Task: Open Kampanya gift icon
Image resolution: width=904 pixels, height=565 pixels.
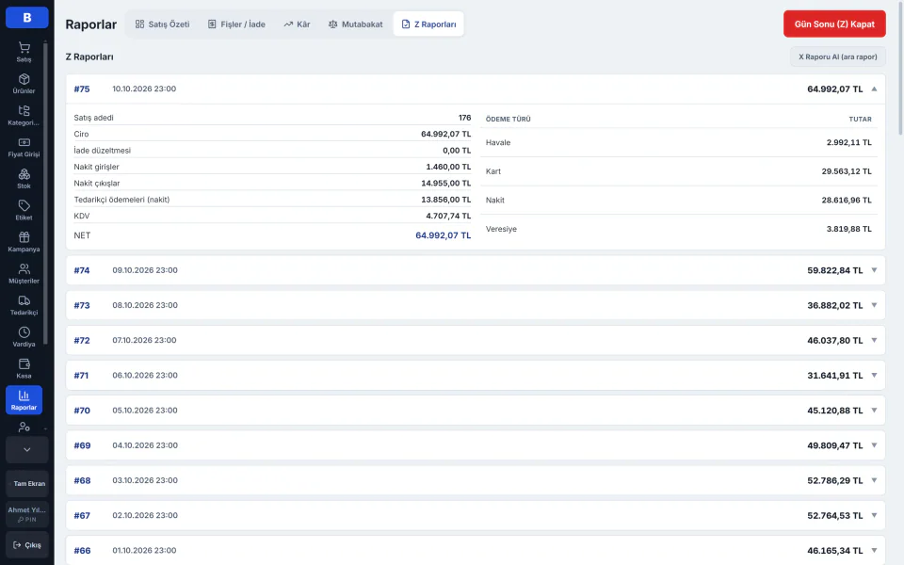Action: (x=24, y=237)
